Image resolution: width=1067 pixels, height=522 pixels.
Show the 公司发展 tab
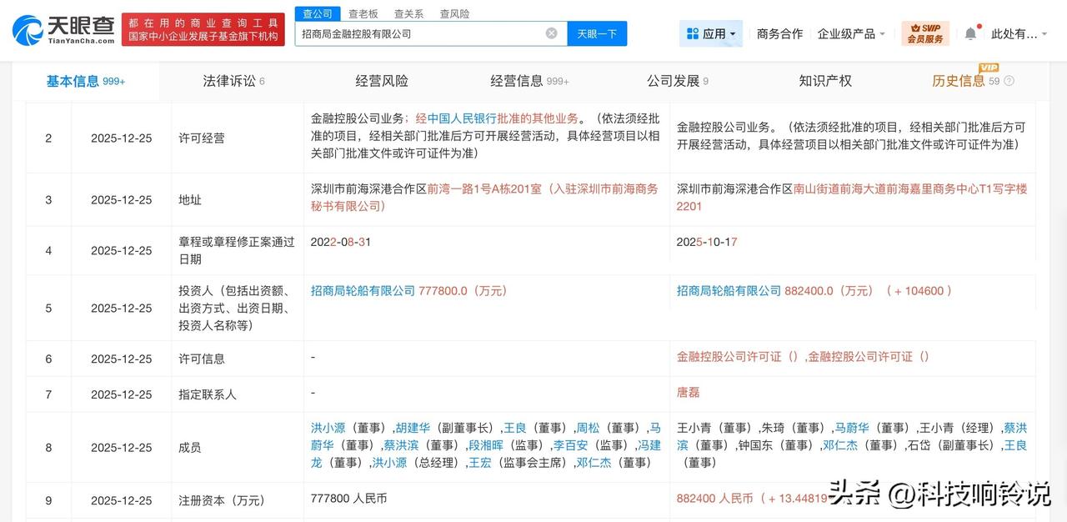point(678,81)
